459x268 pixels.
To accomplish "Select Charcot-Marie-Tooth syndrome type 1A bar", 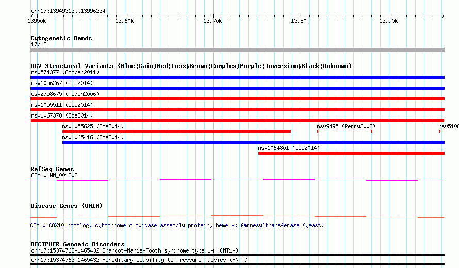I will point(237,255).
